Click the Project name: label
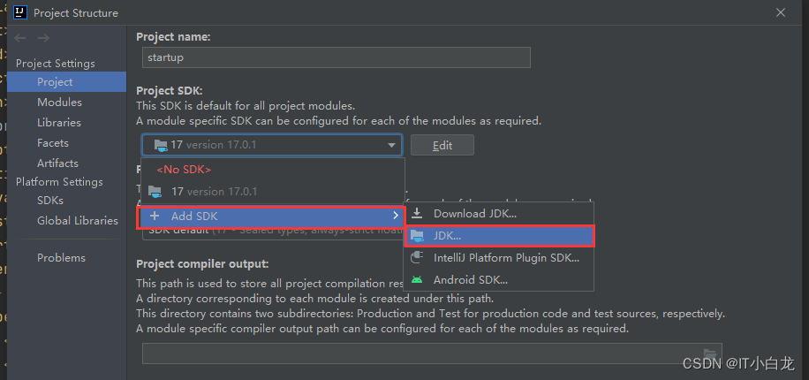 (173, 36)
